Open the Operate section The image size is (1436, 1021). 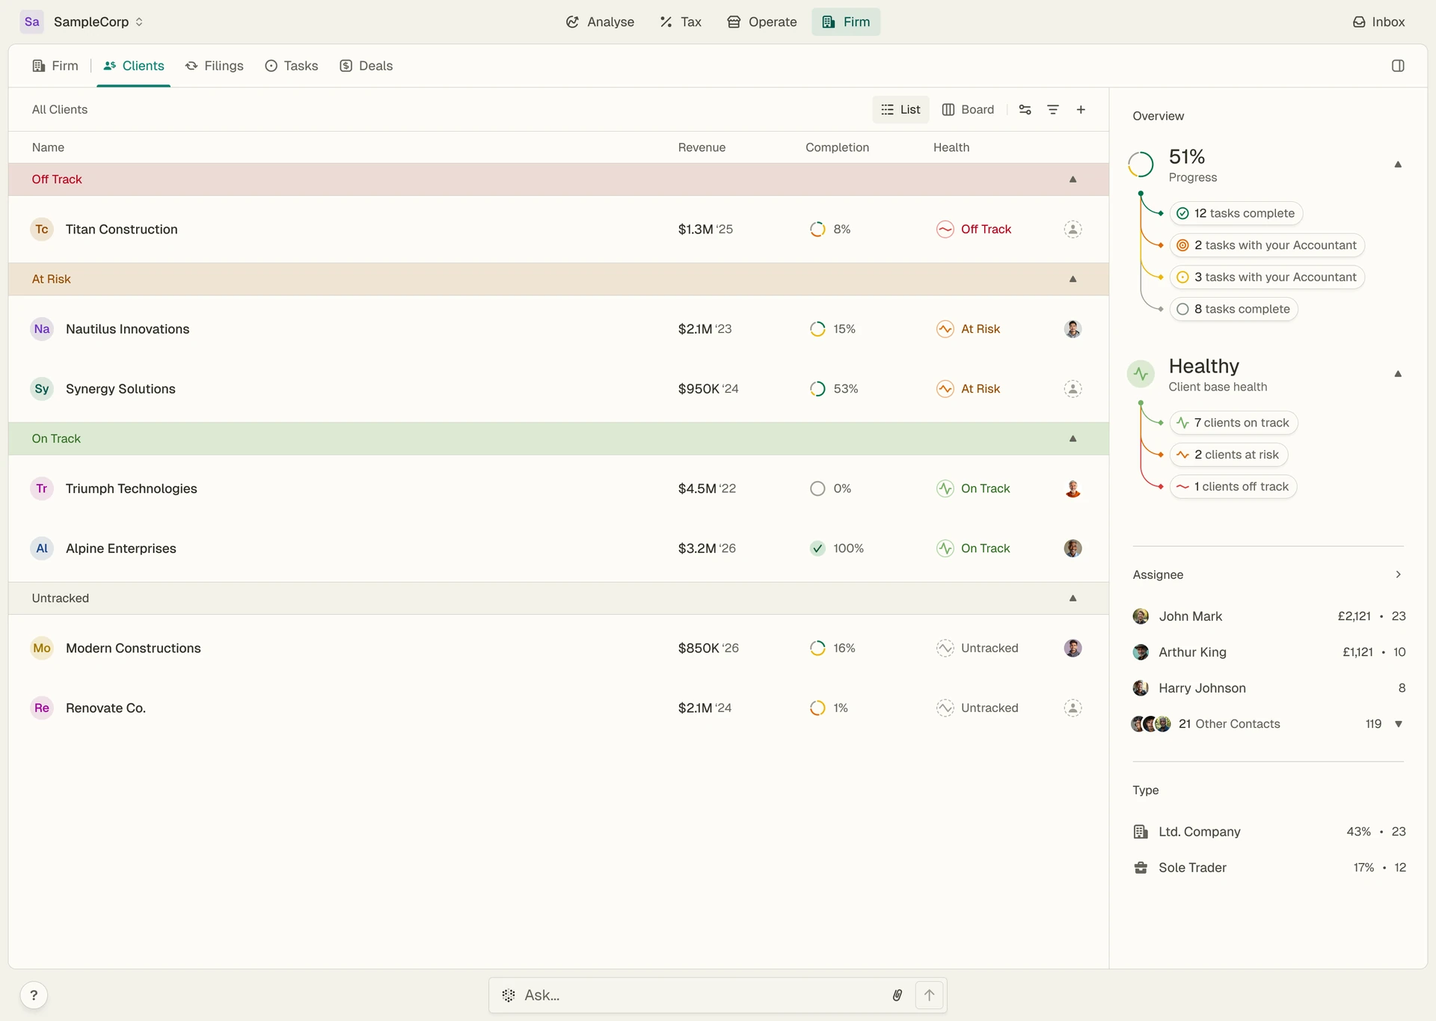click(x=761, y=22)
